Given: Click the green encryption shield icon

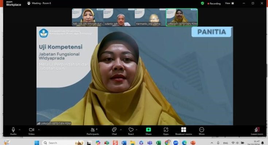Looking at the screenshot, I should coord(202,3).
